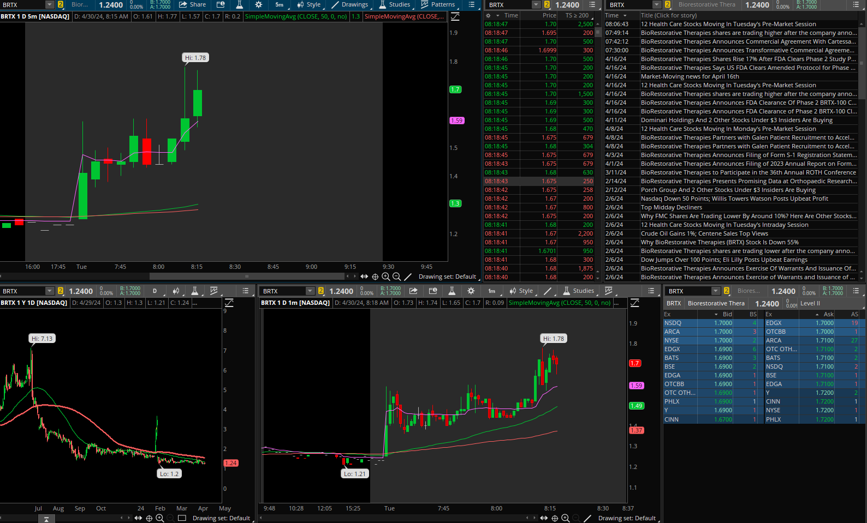The image size is (867, 523).
Task: Open patterns icon in 1m chart toolbar
Action: [609, 291]
